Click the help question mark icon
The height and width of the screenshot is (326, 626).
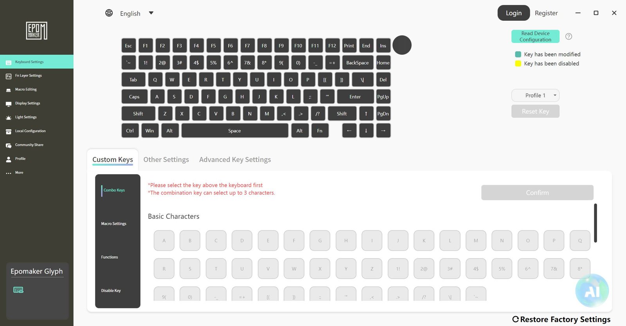[x=569, y=36]
